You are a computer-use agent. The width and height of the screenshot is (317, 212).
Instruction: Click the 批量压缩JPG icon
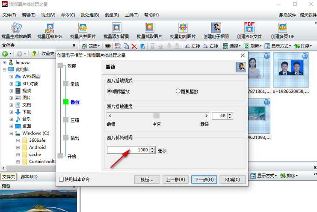coord(49,28)
